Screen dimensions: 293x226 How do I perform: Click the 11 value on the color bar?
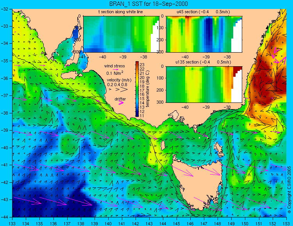142,116
